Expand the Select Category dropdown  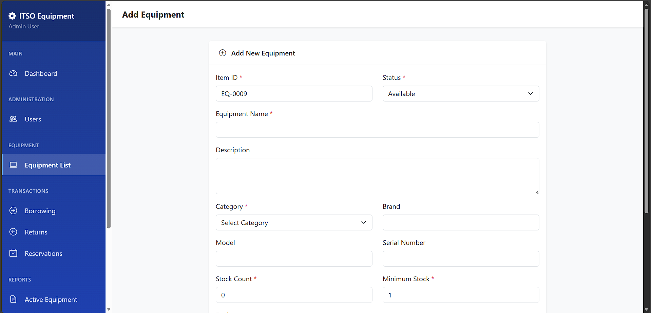coord(294,223)
